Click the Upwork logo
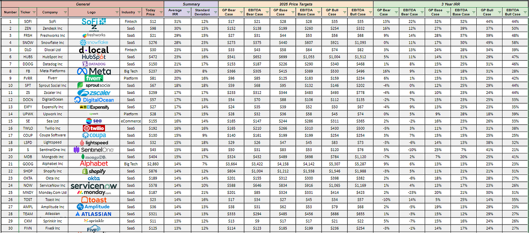The height and width of the screenshot is (233, 529). click(x=94, y=114)
